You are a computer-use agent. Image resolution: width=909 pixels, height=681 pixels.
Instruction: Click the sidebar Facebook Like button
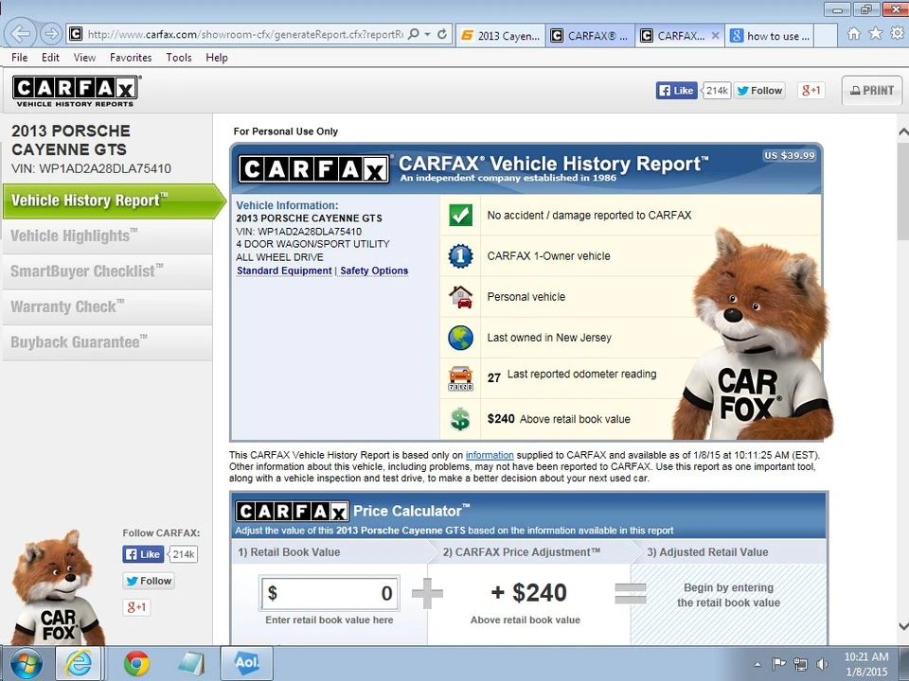143,554
